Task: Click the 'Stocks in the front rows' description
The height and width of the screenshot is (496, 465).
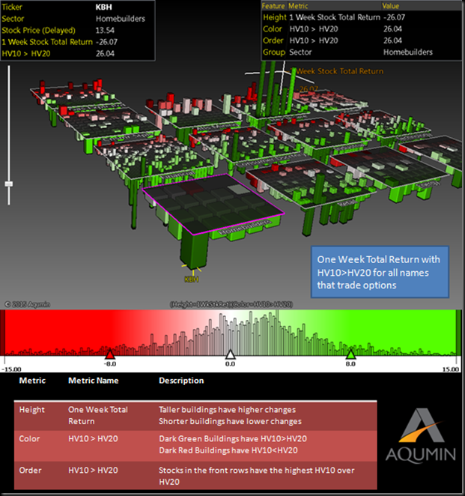Action: click(256, 476)
